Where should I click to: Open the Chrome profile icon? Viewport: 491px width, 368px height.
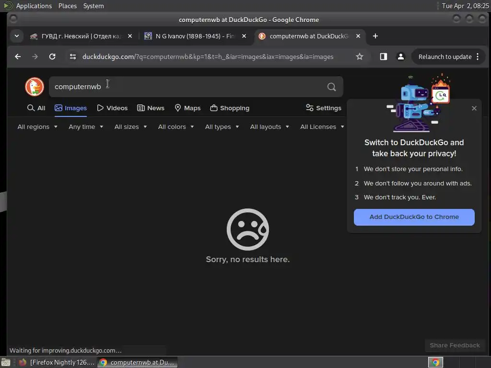[400, 57]
